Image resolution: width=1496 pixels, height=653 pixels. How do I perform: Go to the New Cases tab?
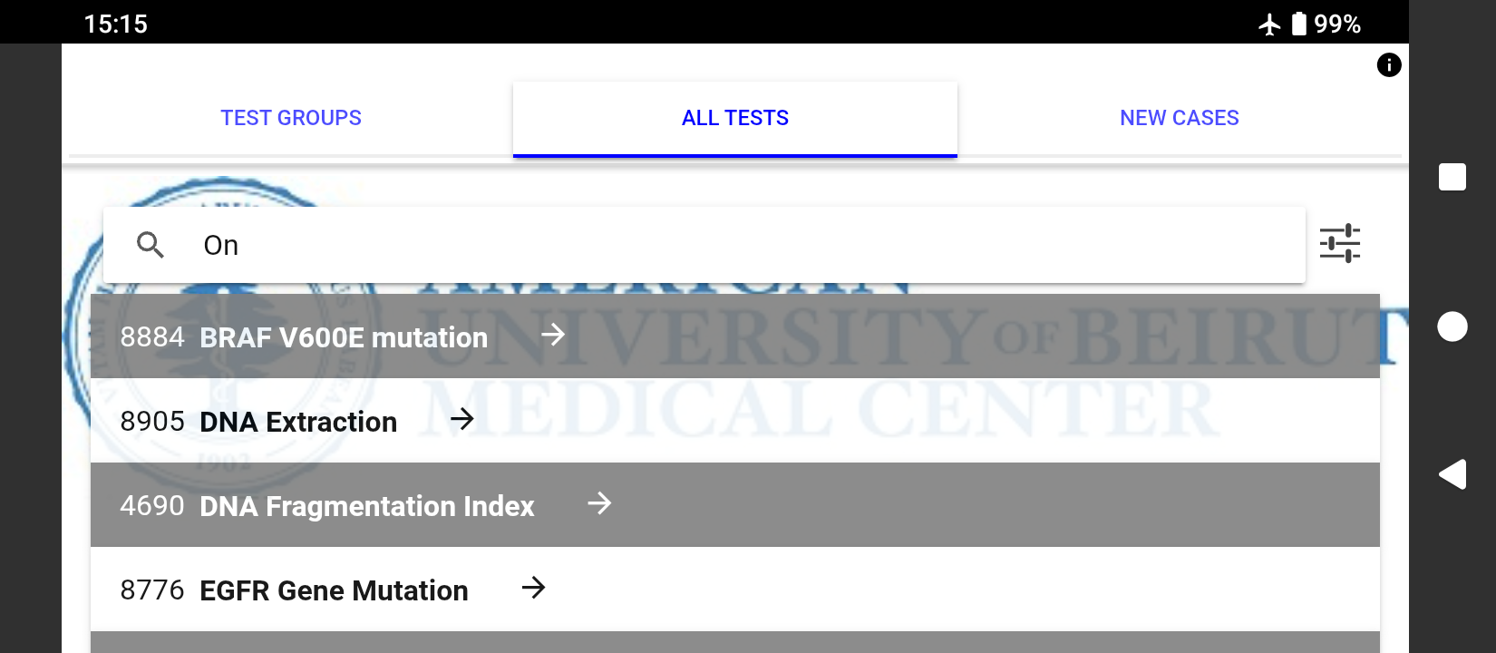coord(1179,118)
